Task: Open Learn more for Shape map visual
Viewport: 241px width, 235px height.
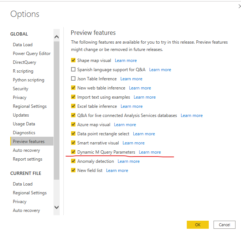Action: pyautogui.click(x=126, y=60)
